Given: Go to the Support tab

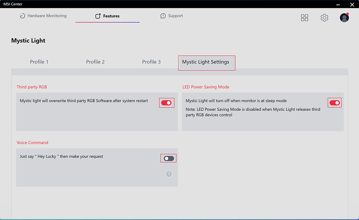Looking at the screenshot, I should point(172,16).
